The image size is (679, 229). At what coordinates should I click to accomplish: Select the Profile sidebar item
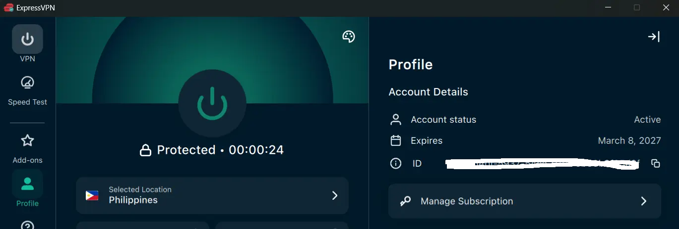click(27, 189)
